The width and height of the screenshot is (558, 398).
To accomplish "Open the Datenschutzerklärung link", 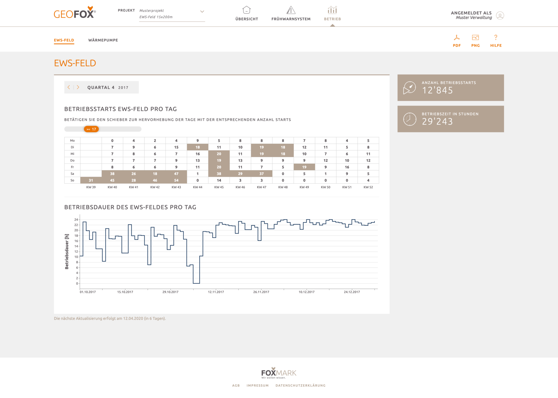I will tap(300, 386).
